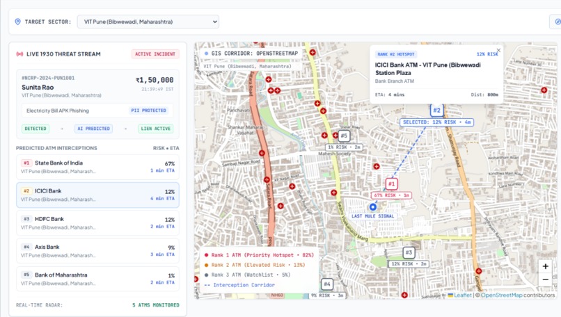Click the victim name Sunita Rao
The height and width of the screenshot is (317, 561).
(38, 87)
